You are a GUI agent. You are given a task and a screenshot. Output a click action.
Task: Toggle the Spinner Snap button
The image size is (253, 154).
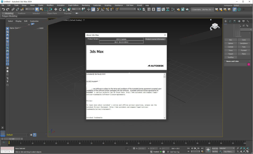click(x=112, y=9)
